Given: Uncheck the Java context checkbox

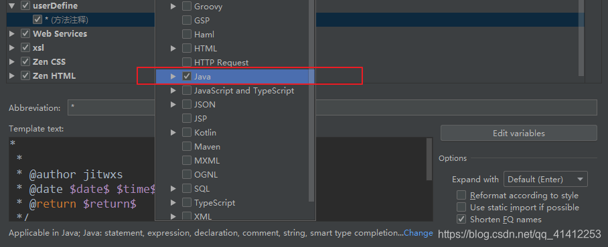Looking at the screenshot, I should [x=187, y=77].
